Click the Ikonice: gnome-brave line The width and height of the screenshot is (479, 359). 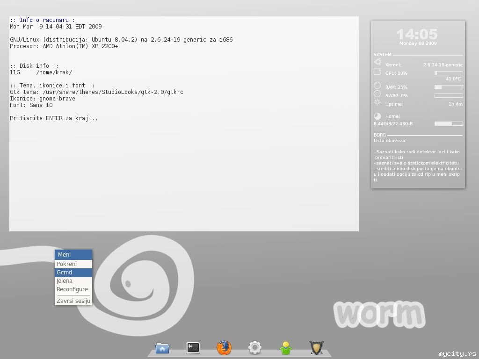(43, 99)
